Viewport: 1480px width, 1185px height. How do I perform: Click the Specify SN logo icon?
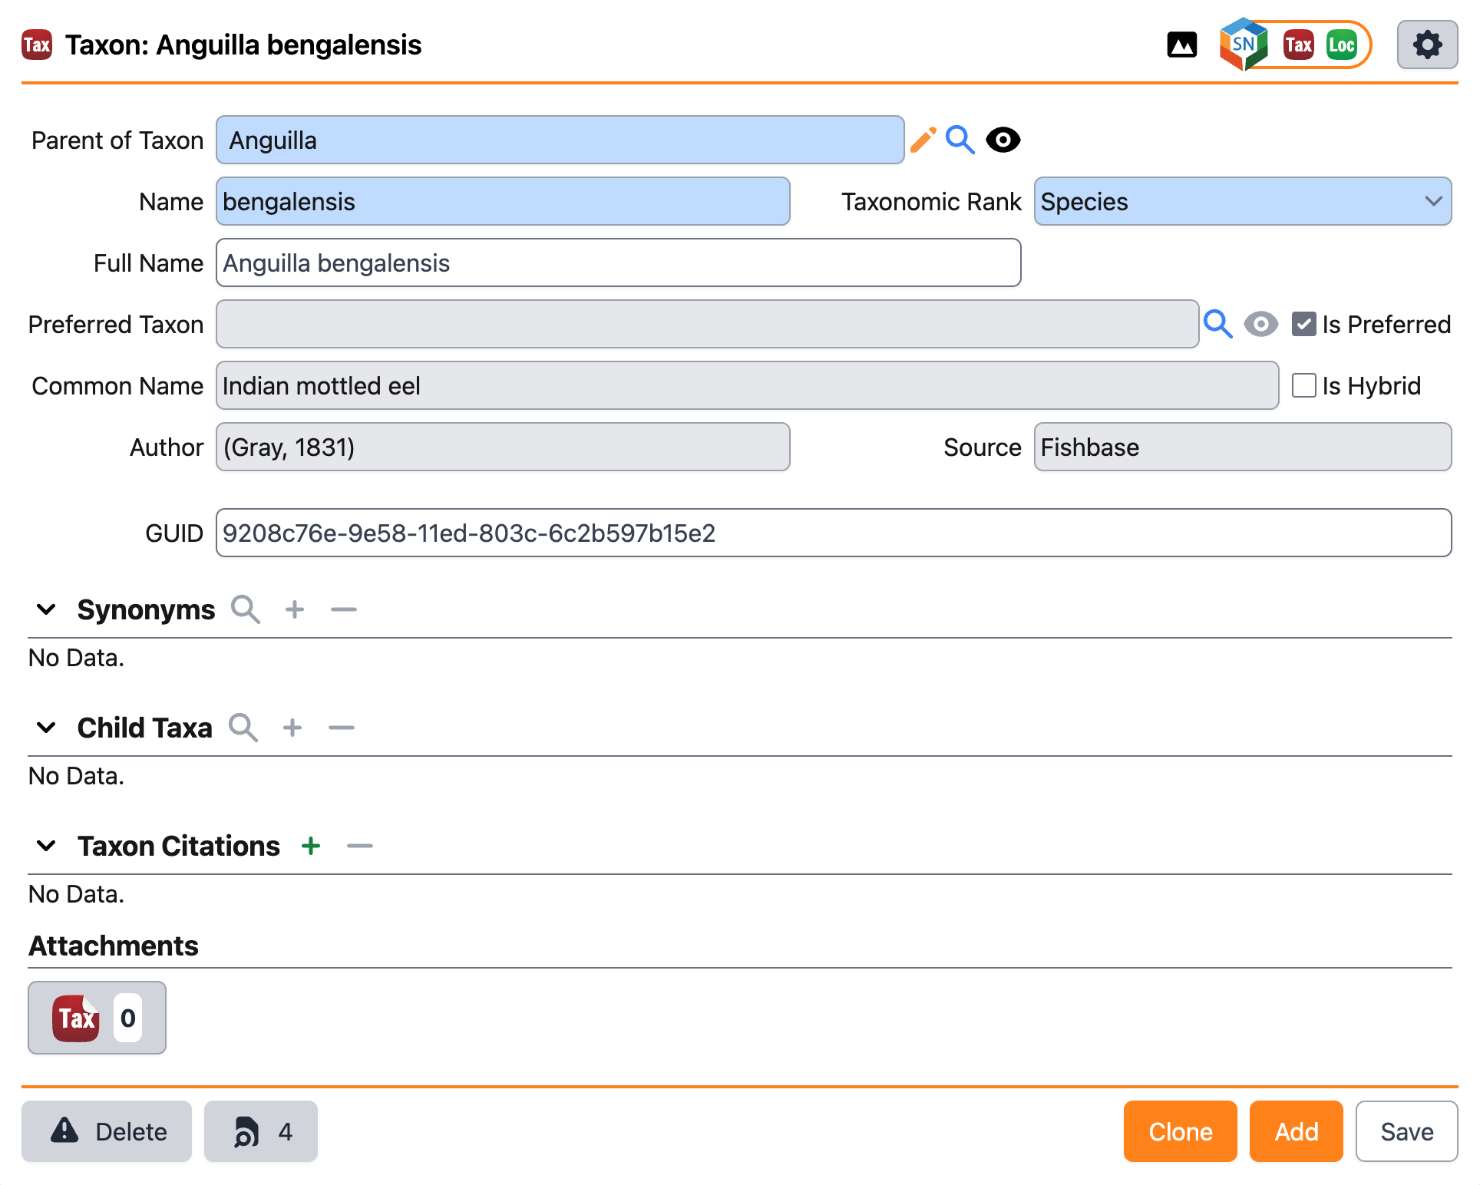coord(1243,45)
